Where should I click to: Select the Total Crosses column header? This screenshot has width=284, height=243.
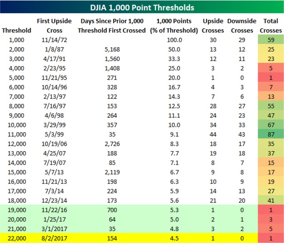[x=271, y=26]
